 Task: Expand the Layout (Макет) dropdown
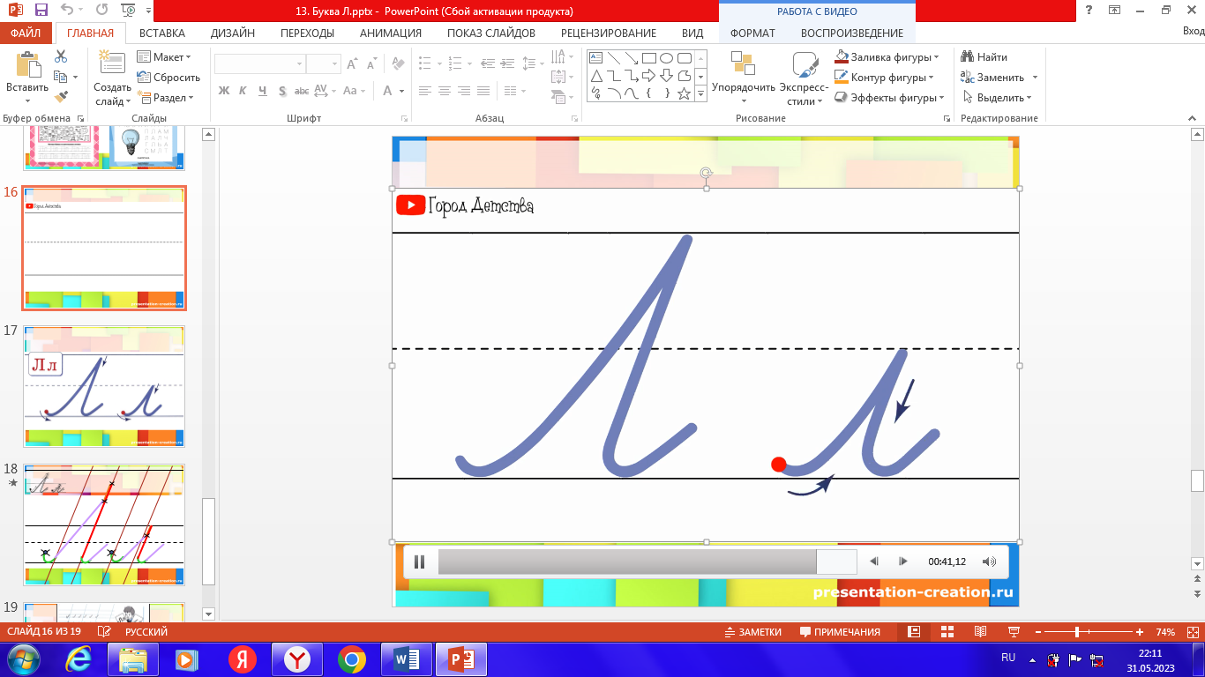[x=165, y=57]
